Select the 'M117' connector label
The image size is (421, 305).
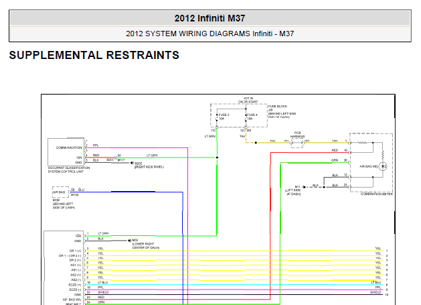121,160
